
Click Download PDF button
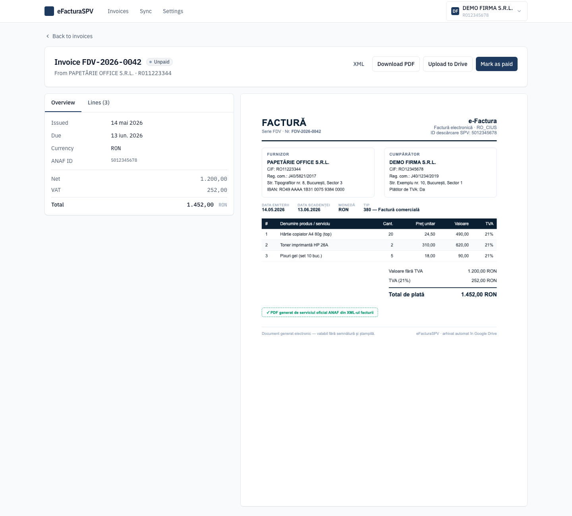tap(396, 64)
